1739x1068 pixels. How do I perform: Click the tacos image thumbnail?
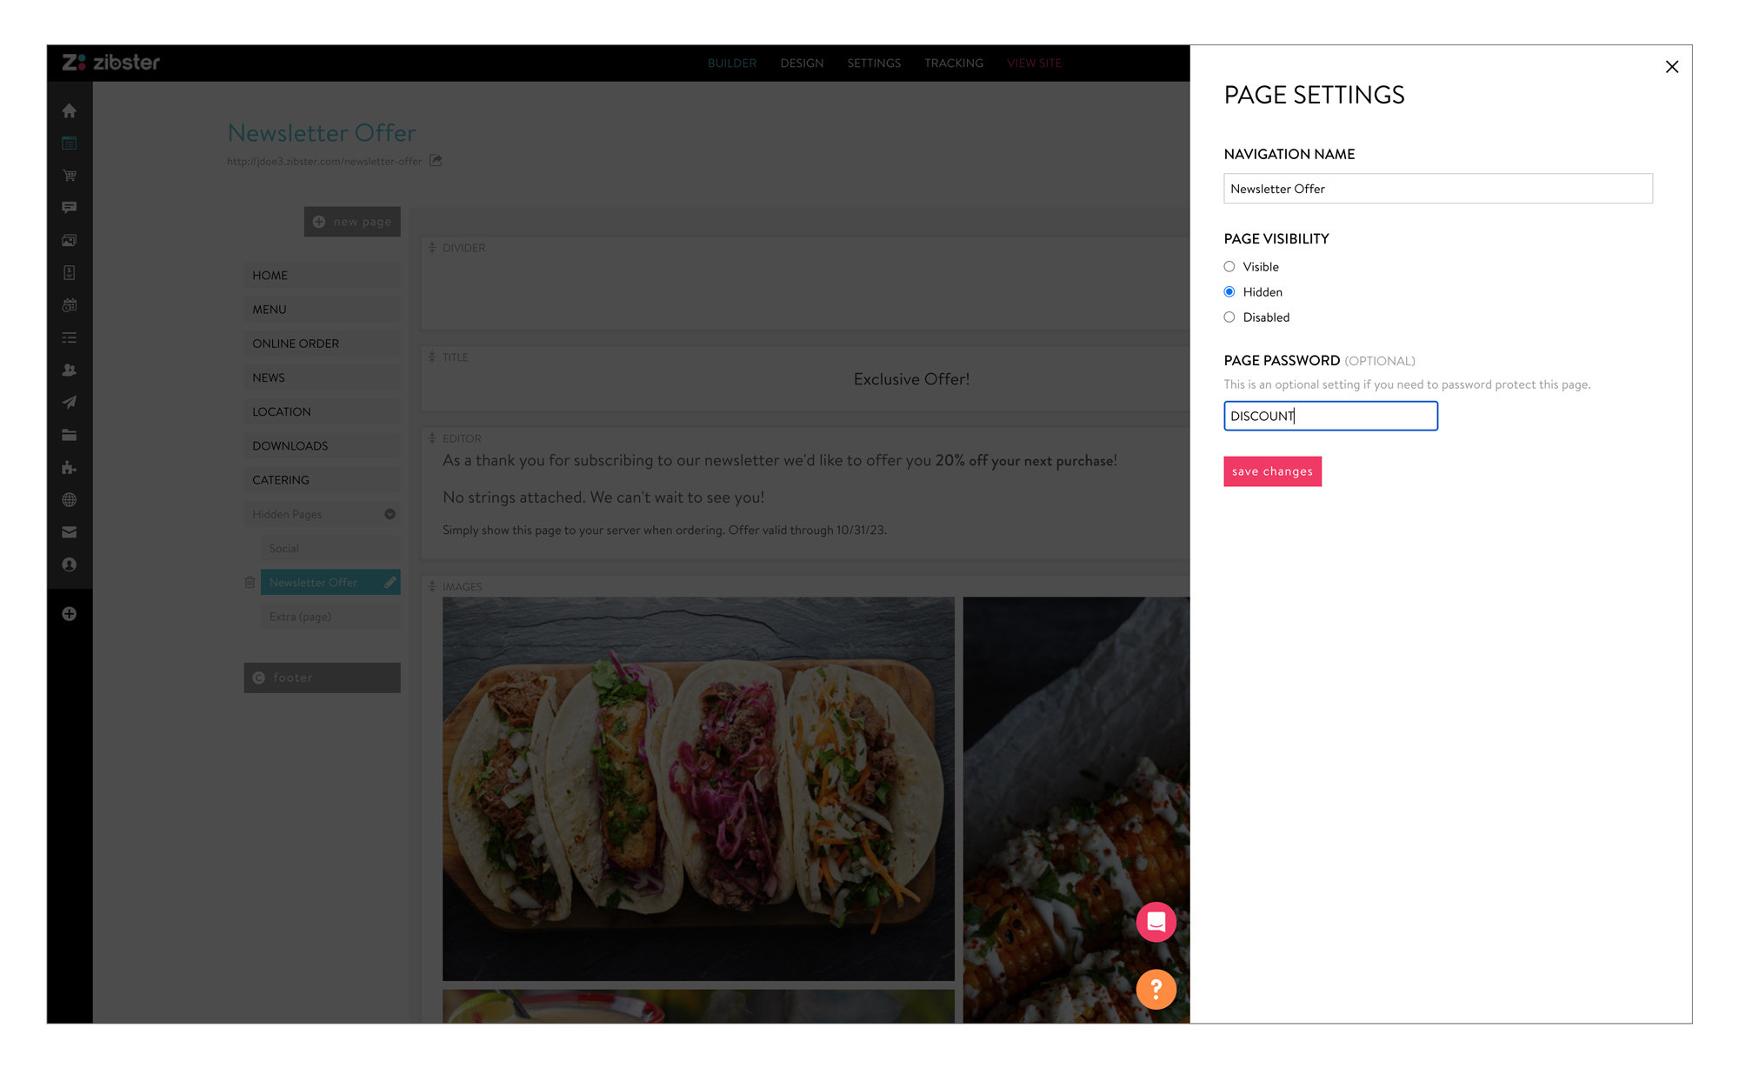pyautogui.click(x=698, y=789)
